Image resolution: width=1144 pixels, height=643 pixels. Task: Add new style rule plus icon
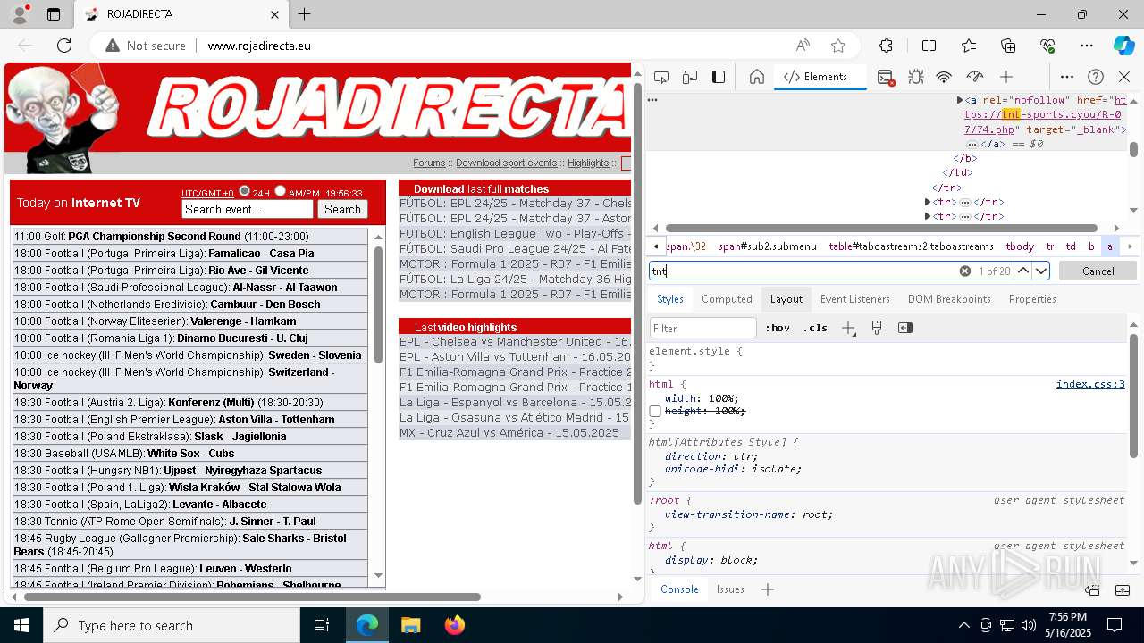pos(848,328)
